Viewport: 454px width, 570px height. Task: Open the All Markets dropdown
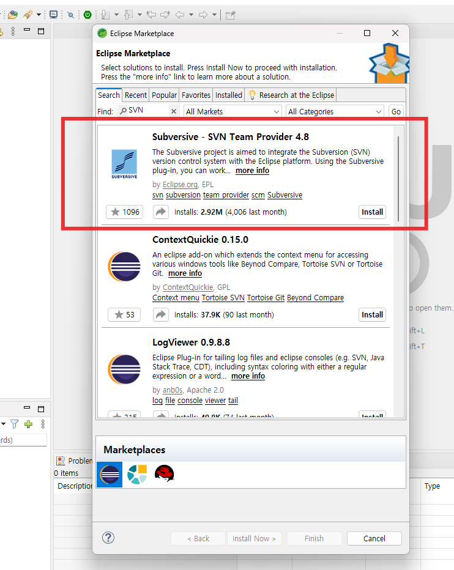pos(233,111)
